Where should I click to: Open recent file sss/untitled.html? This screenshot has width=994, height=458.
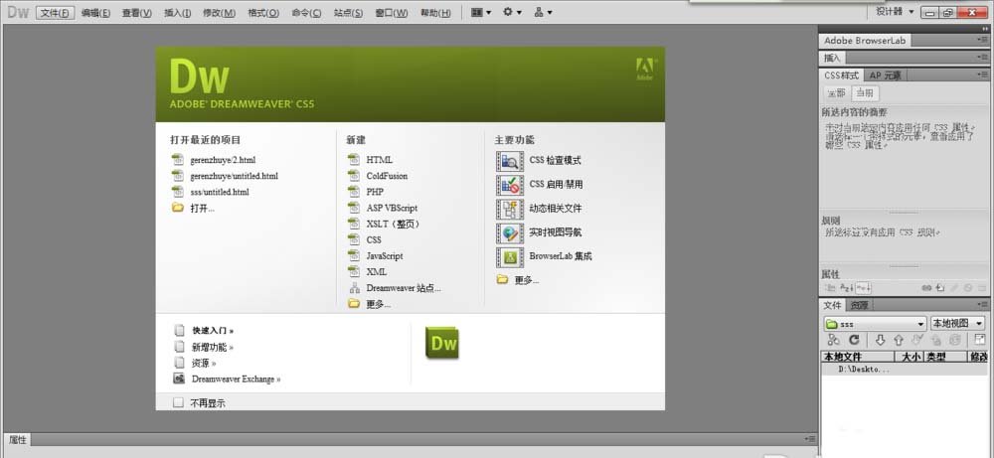point(220,192)
